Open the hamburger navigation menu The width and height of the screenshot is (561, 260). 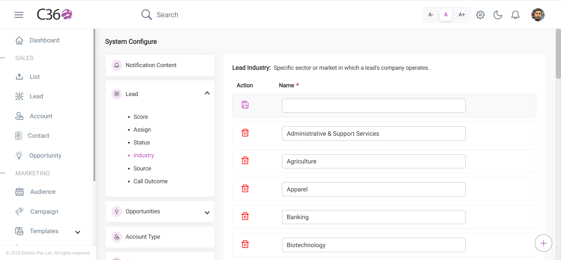19,15
